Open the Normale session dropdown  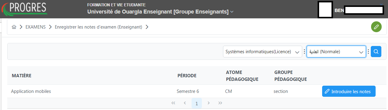[336, 52]
